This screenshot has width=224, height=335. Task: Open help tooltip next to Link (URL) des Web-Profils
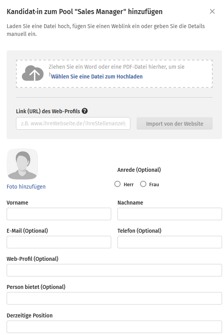pos(85,111)
